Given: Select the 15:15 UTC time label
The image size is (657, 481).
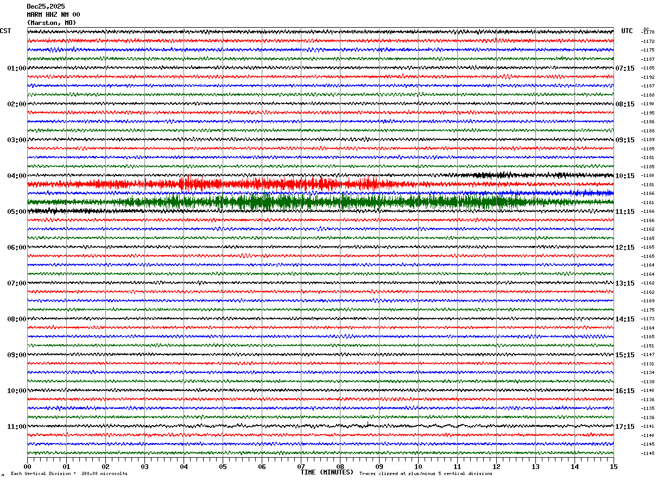Looking at the screenshot, I should [625, 355].
